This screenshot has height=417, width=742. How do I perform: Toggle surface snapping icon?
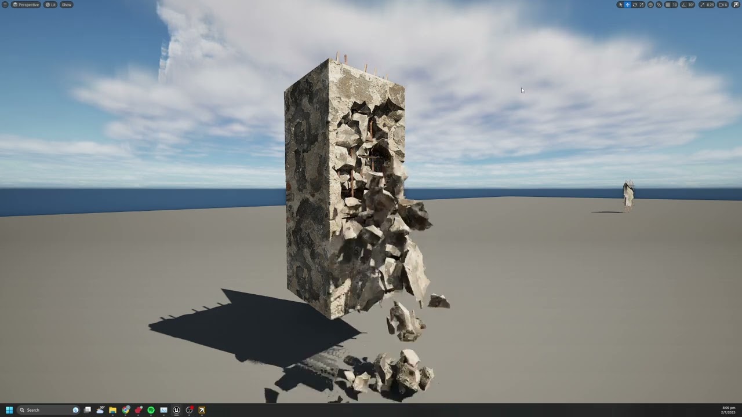pos(659,5)
